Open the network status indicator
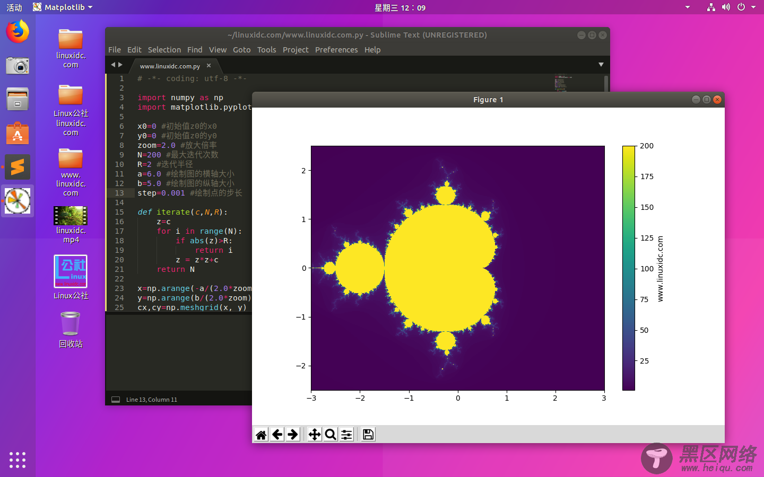 [x=711, y=7]
